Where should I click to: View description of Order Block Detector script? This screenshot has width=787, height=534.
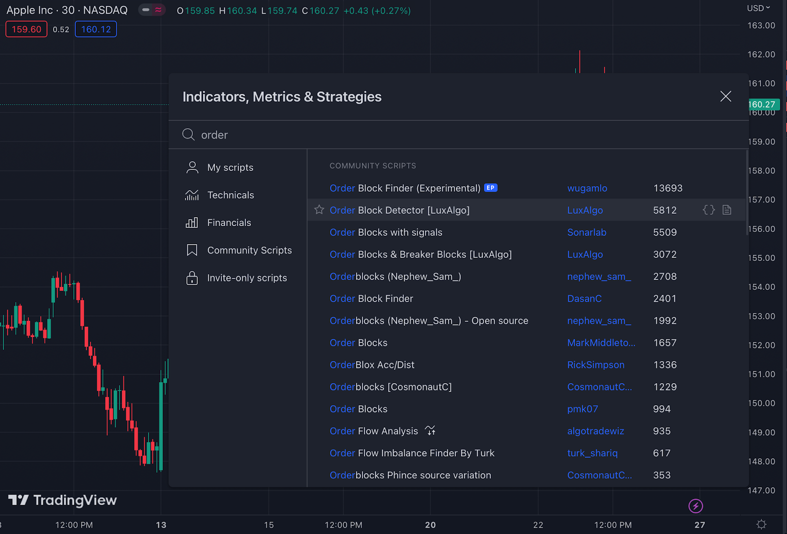pyautogui.click(x=726, y=210)
